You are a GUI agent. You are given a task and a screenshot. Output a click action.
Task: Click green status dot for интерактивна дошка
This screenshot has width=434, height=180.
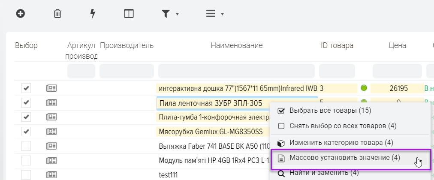[x=364, y=89]
